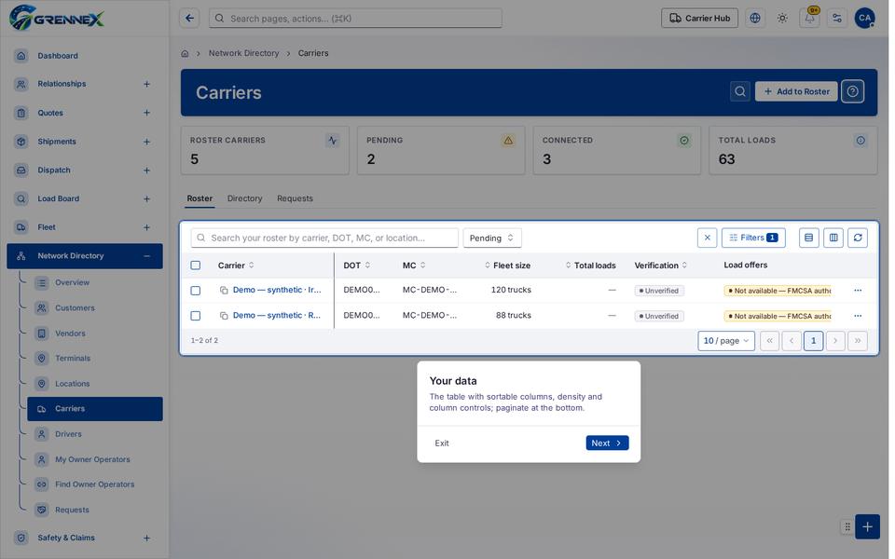
Task: Click Next in the tour popup
Action: pos(607,443)
